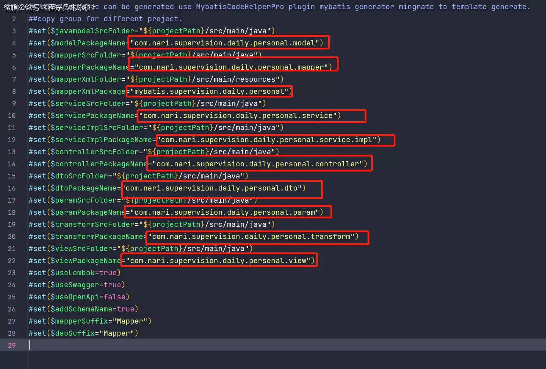Click the modelPackageName string ending in personal.model
Screen dimensions: 546x369
[225, 43]
